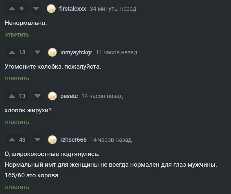This screenshot has height=194, width=231.
Task: Upvote rzhser666's comment
Action: tap(12, 140)
